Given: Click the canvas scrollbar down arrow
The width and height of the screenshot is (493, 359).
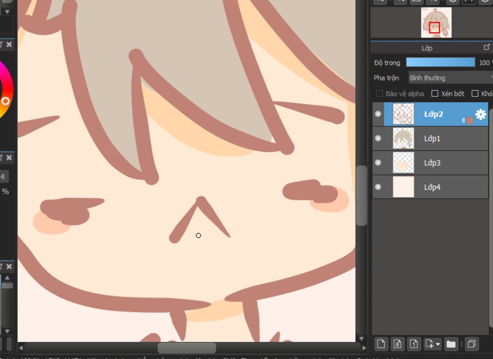Looking at the screenshot, I should click(362, 339).
